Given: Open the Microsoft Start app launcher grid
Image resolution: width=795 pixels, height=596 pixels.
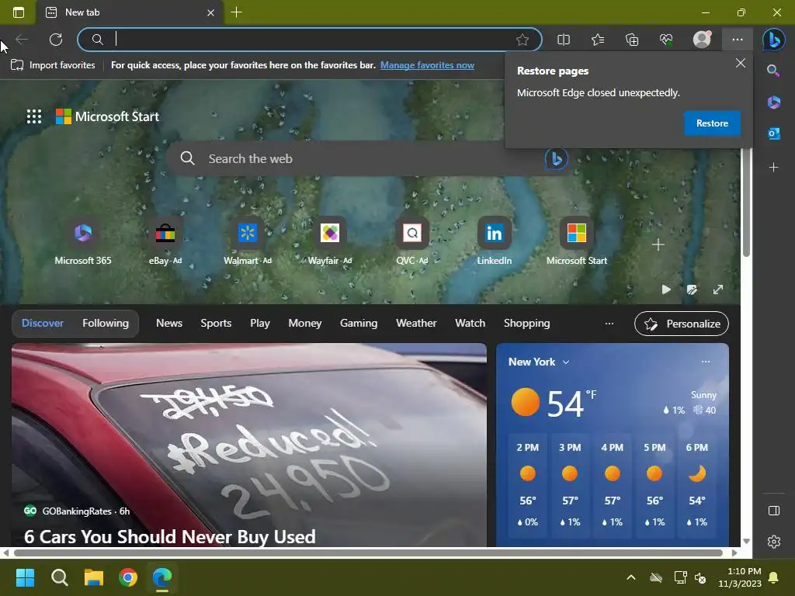Looking at the screenshot, I should [34, 116].
